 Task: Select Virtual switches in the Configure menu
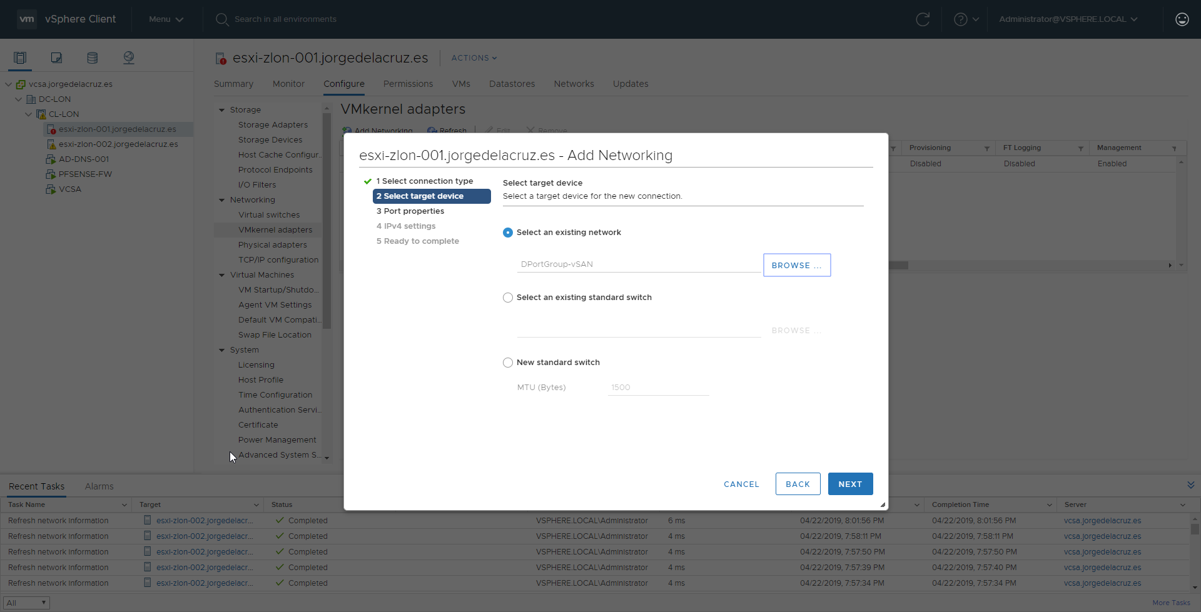tap(269, 215)
